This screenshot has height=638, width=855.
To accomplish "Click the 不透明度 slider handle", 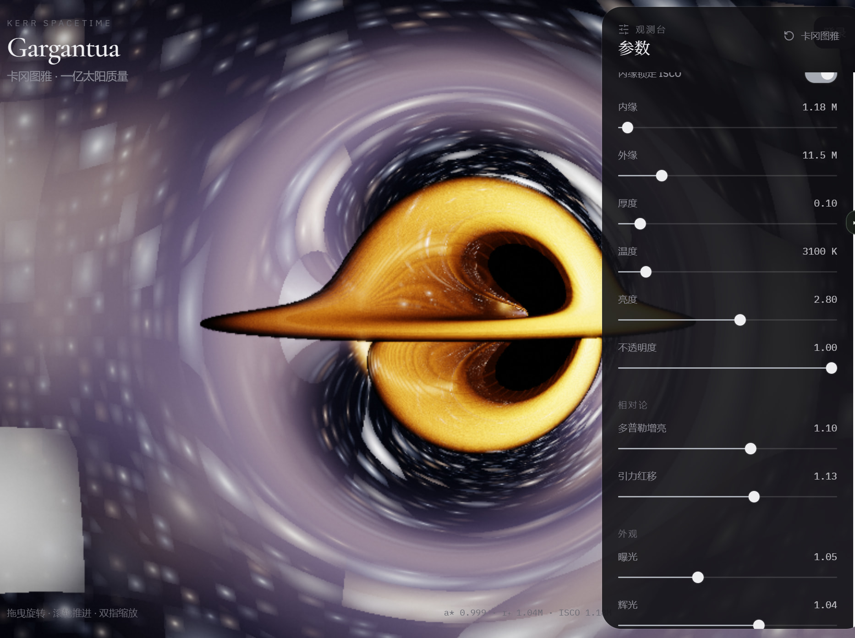I will 831,368.
